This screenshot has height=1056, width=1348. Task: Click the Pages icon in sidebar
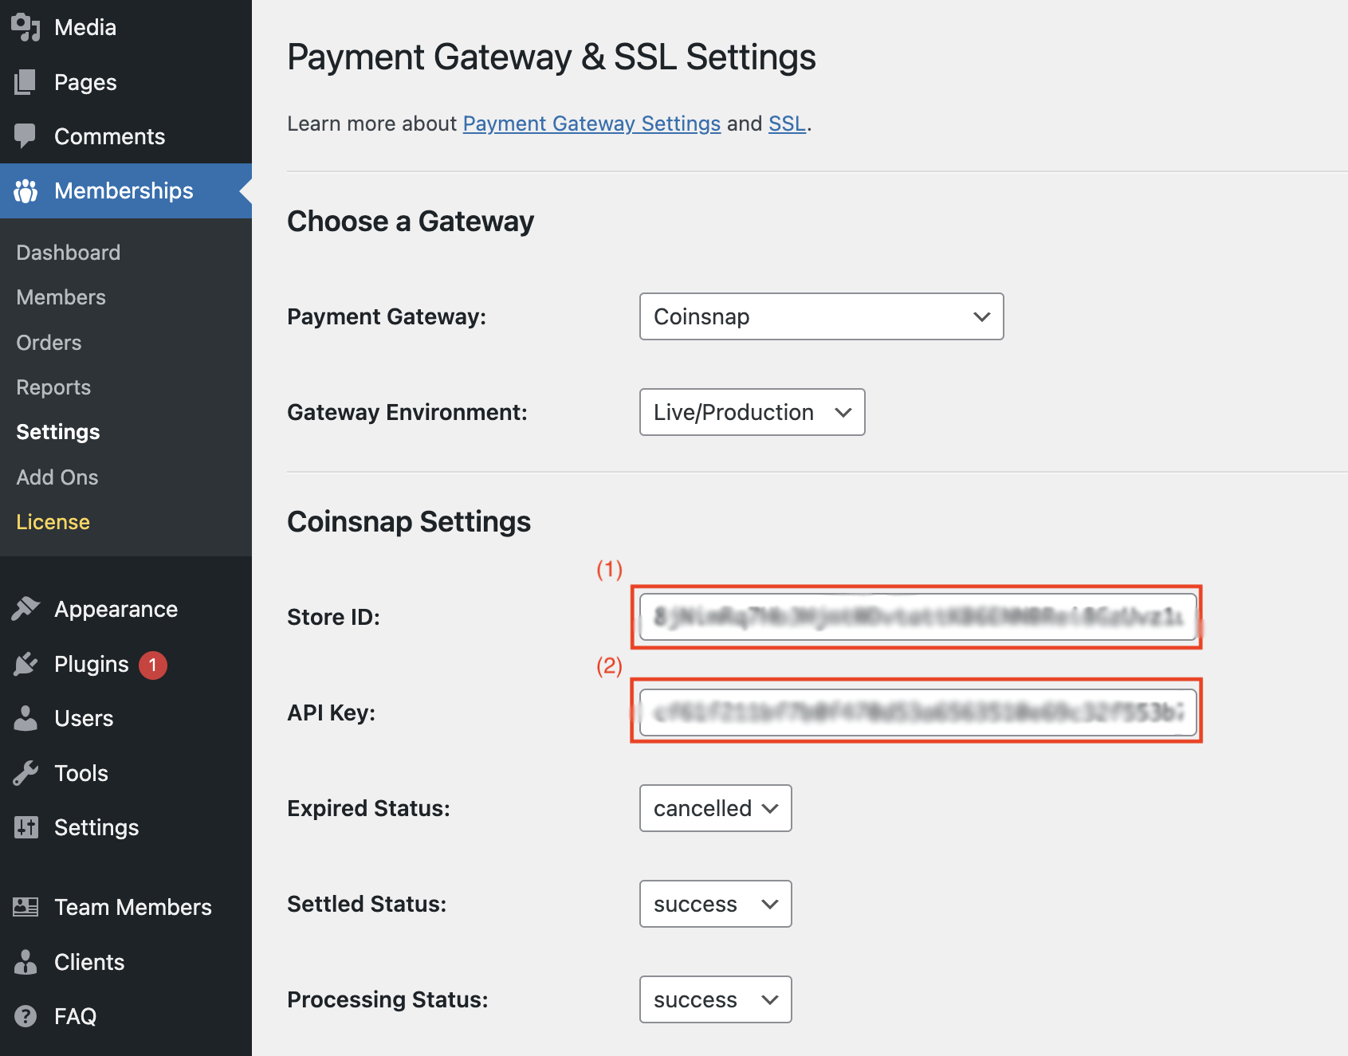click(26, 82)
